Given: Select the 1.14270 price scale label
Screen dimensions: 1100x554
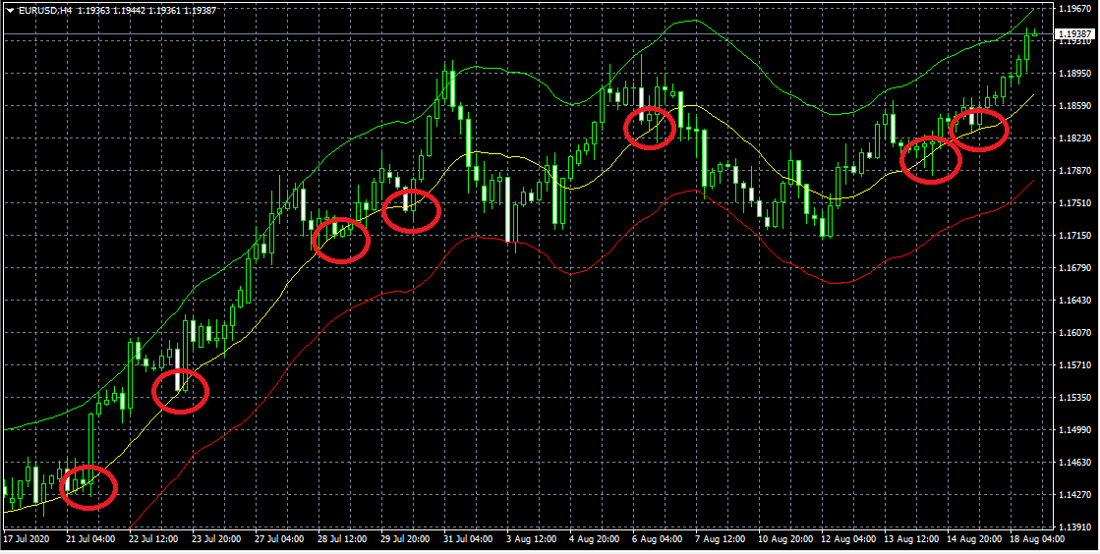Looking at the screenshot, I should 1073,495.
